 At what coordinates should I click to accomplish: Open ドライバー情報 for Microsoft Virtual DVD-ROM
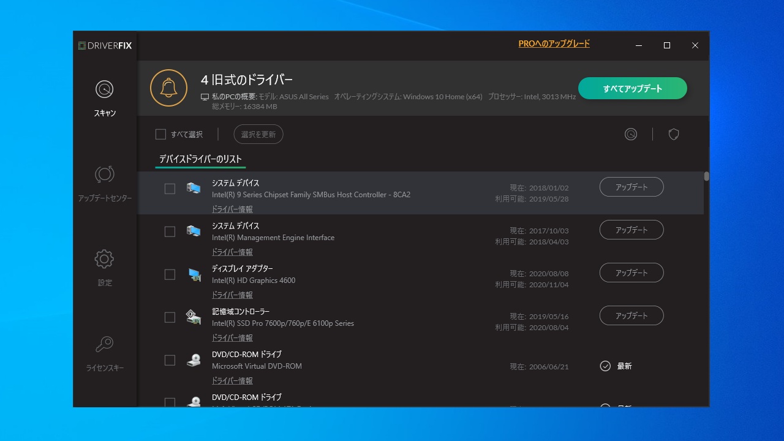(x=232, y=381)
